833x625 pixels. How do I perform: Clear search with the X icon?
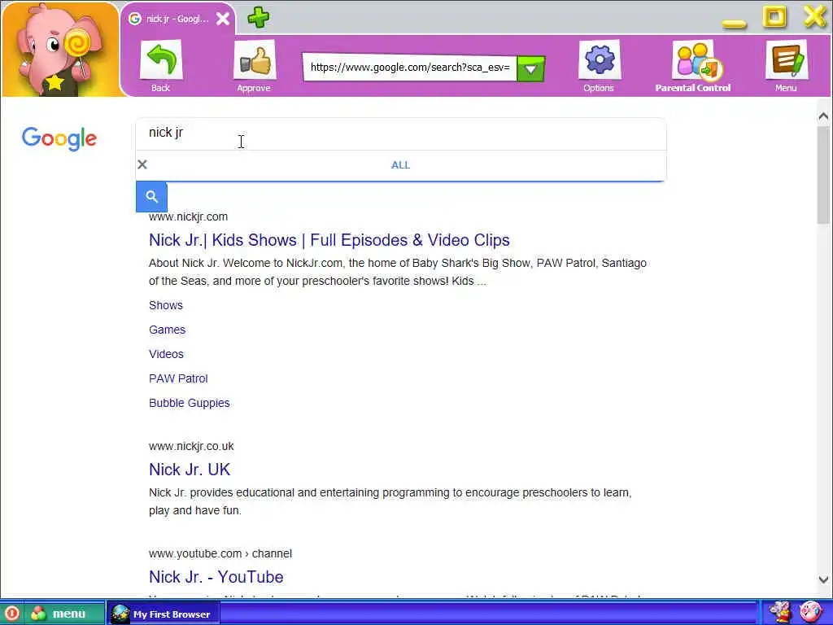click(142, 164)
